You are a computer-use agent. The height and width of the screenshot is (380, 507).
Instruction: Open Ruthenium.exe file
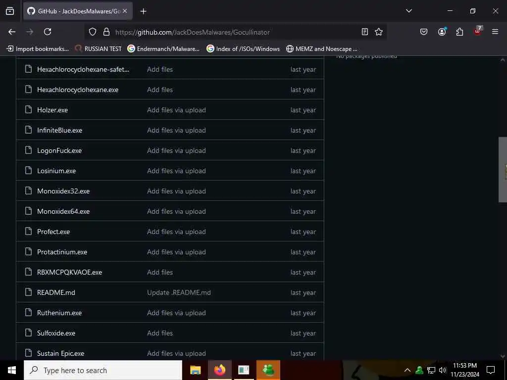click(x=59, y=313)
